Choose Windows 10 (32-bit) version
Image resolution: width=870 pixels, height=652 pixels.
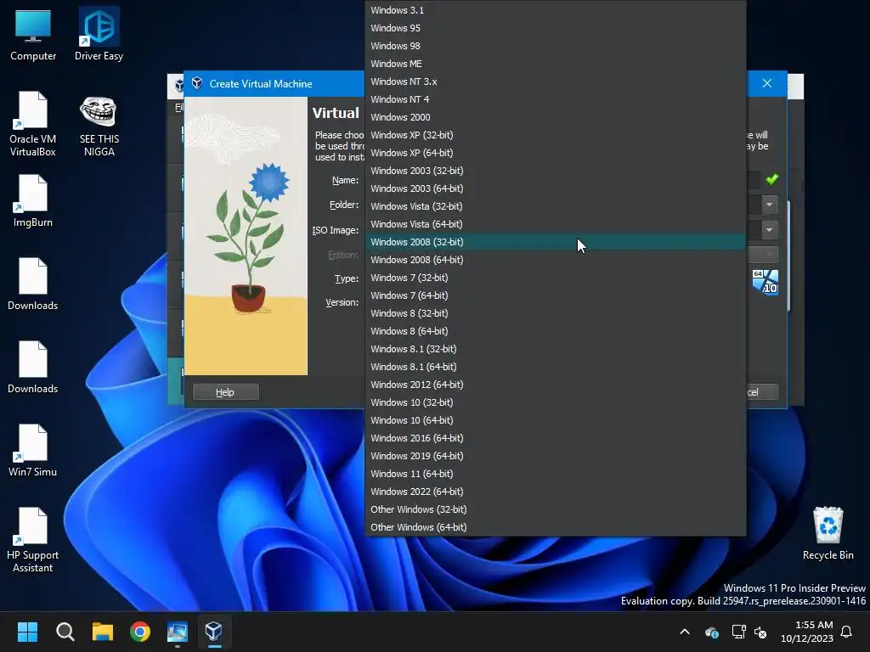[556, 402]
